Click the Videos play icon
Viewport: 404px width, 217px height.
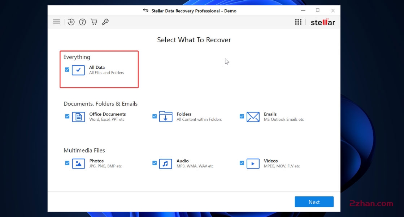253,163
